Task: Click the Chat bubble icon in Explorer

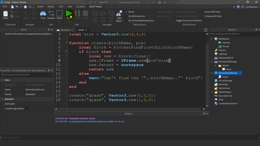Action: (216, 100)
